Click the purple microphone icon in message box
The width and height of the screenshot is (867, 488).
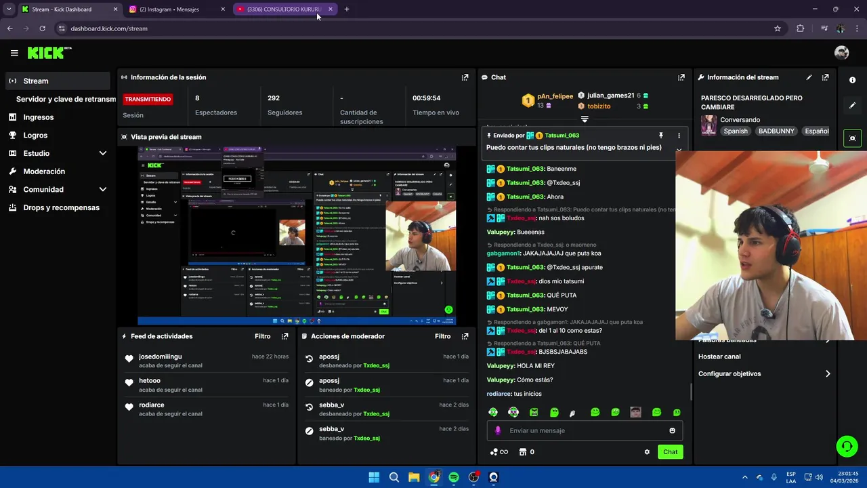(498, 430)
